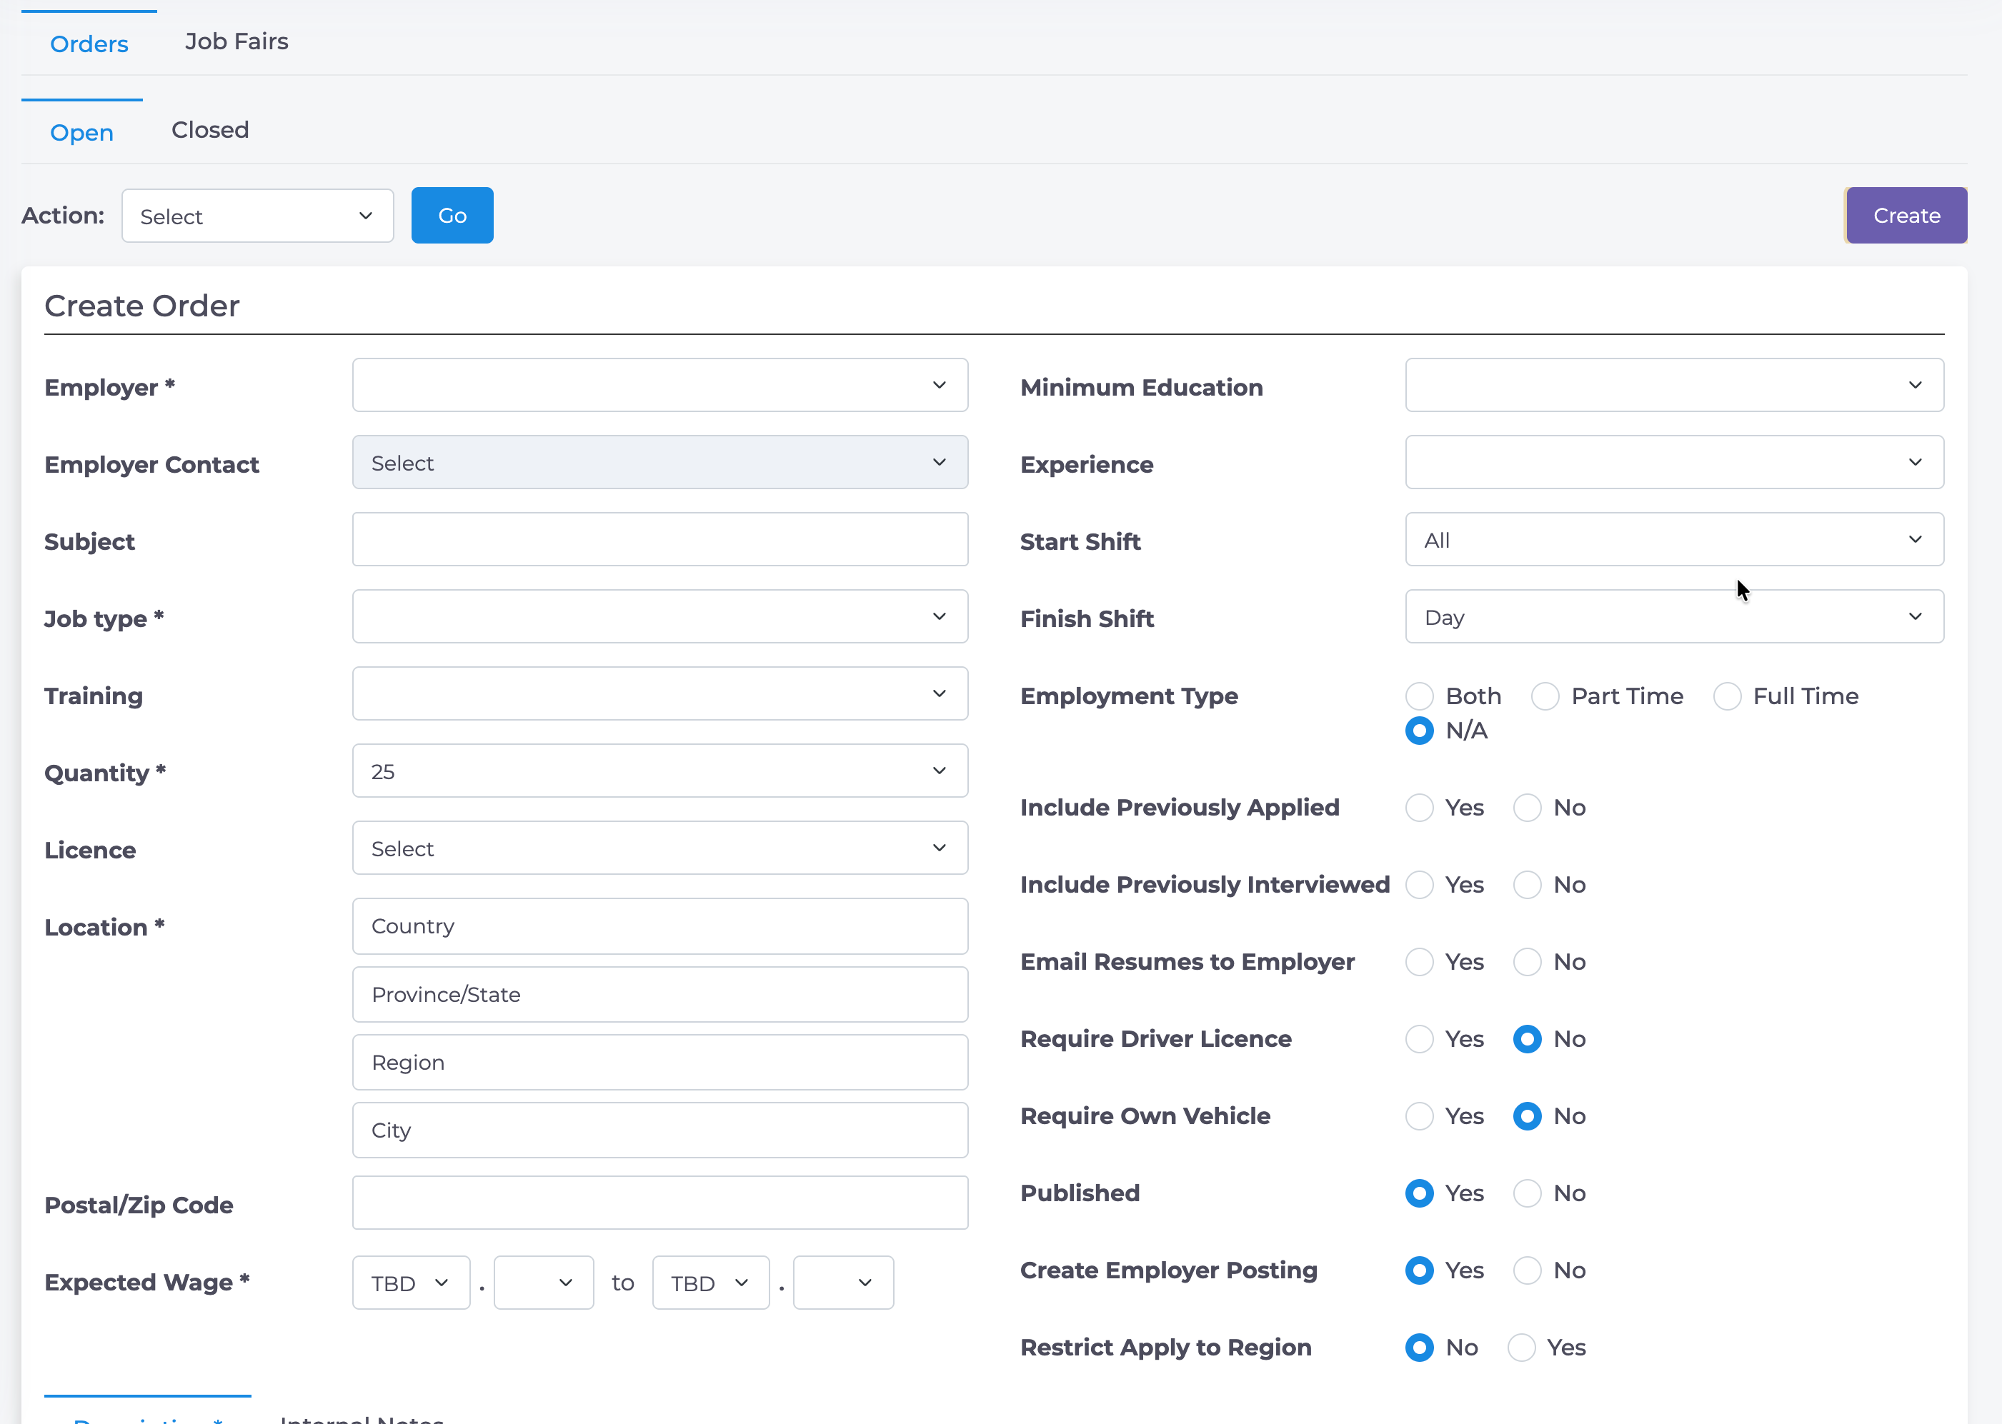The width and height of the screenshot is (2002, 1424).
Task: Set Create Employer Posting to No
Action: pos(1528,1270)
